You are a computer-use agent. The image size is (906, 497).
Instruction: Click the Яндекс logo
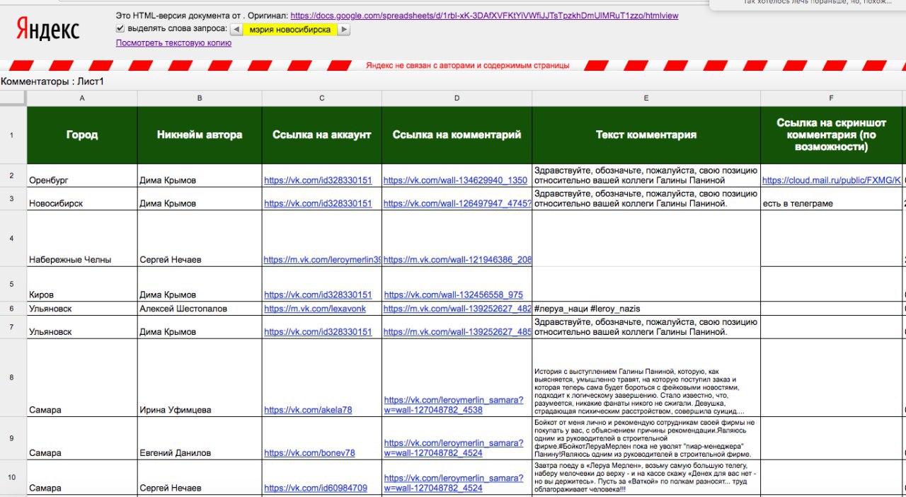point(48,29)
